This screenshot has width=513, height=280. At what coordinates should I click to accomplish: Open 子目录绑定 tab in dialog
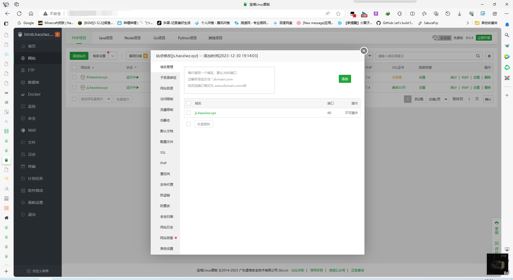coord(168,78)
